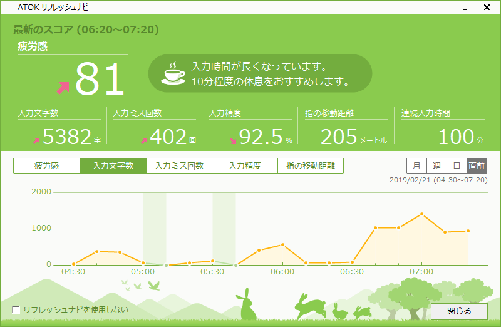
Task: Click the 100 分 continuous input value
Action: click(x=461, y=137)
